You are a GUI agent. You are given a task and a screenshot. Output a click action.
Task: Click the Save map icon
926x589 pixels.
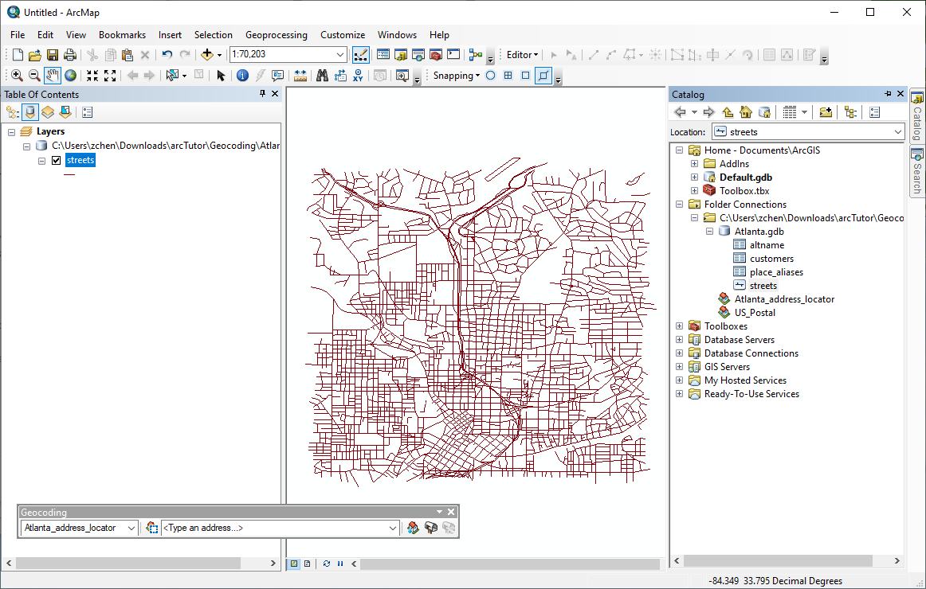tap(53, 55)
